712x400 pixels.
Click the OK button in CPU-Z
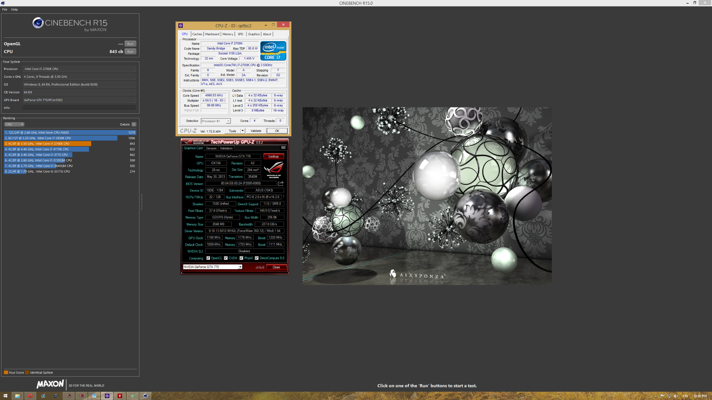[x=277, y=131]
